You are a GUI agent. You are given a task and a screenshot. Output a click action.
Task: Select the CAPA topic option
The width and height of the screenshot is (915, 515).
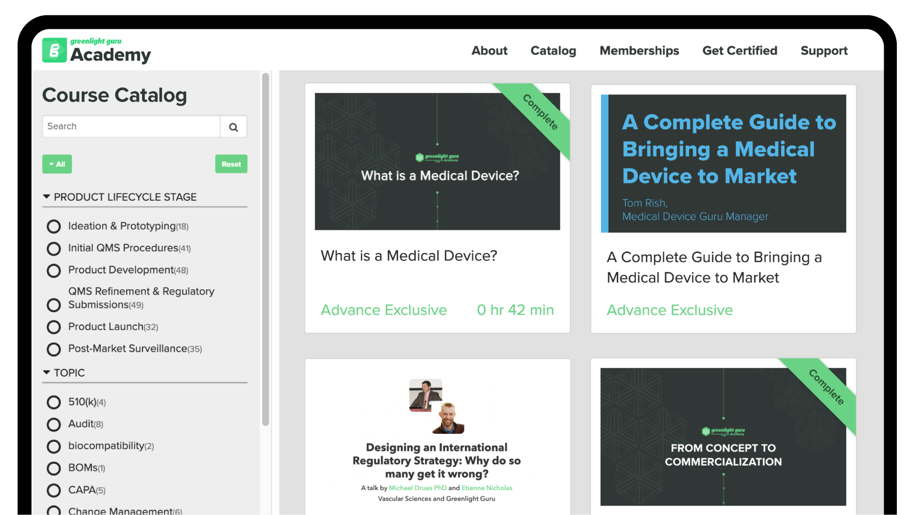click(x=54, y=491)
